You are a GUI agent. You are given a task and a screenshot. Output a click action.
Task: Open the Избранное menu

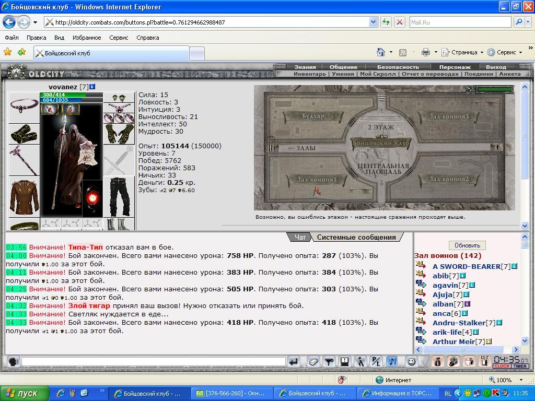[87, 38]
